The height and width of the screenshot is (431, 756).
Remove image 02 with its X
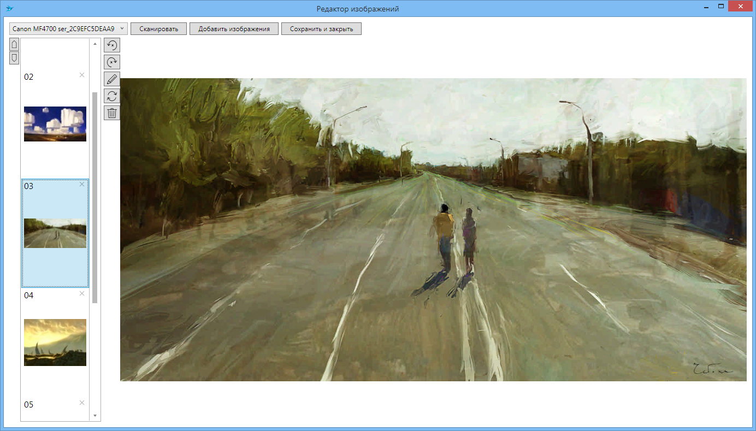[82, 75]
